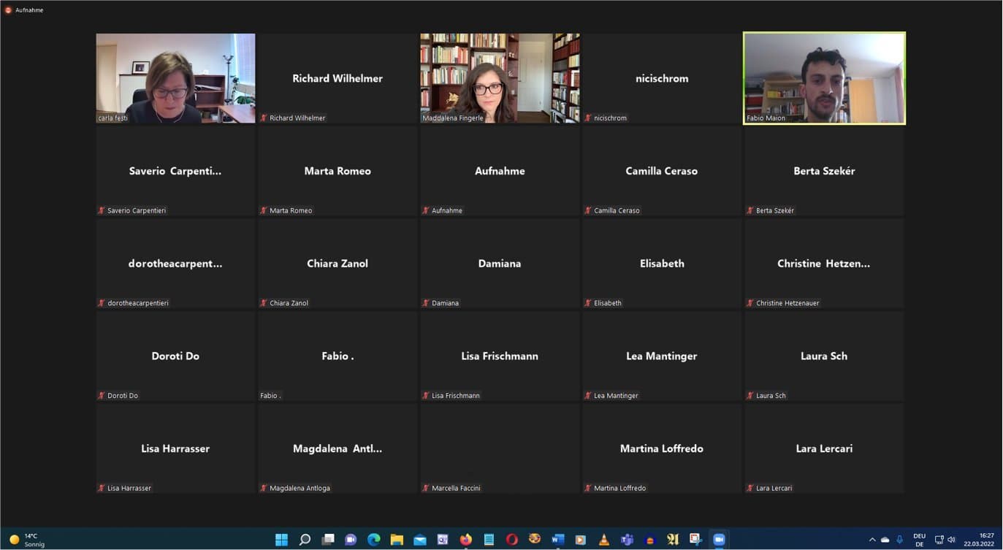The width and height of the screenshot is (1003, 550).
Task: Click muted mic icon beside Richard Wilhelmer
Action: click(x=264, y=118)
